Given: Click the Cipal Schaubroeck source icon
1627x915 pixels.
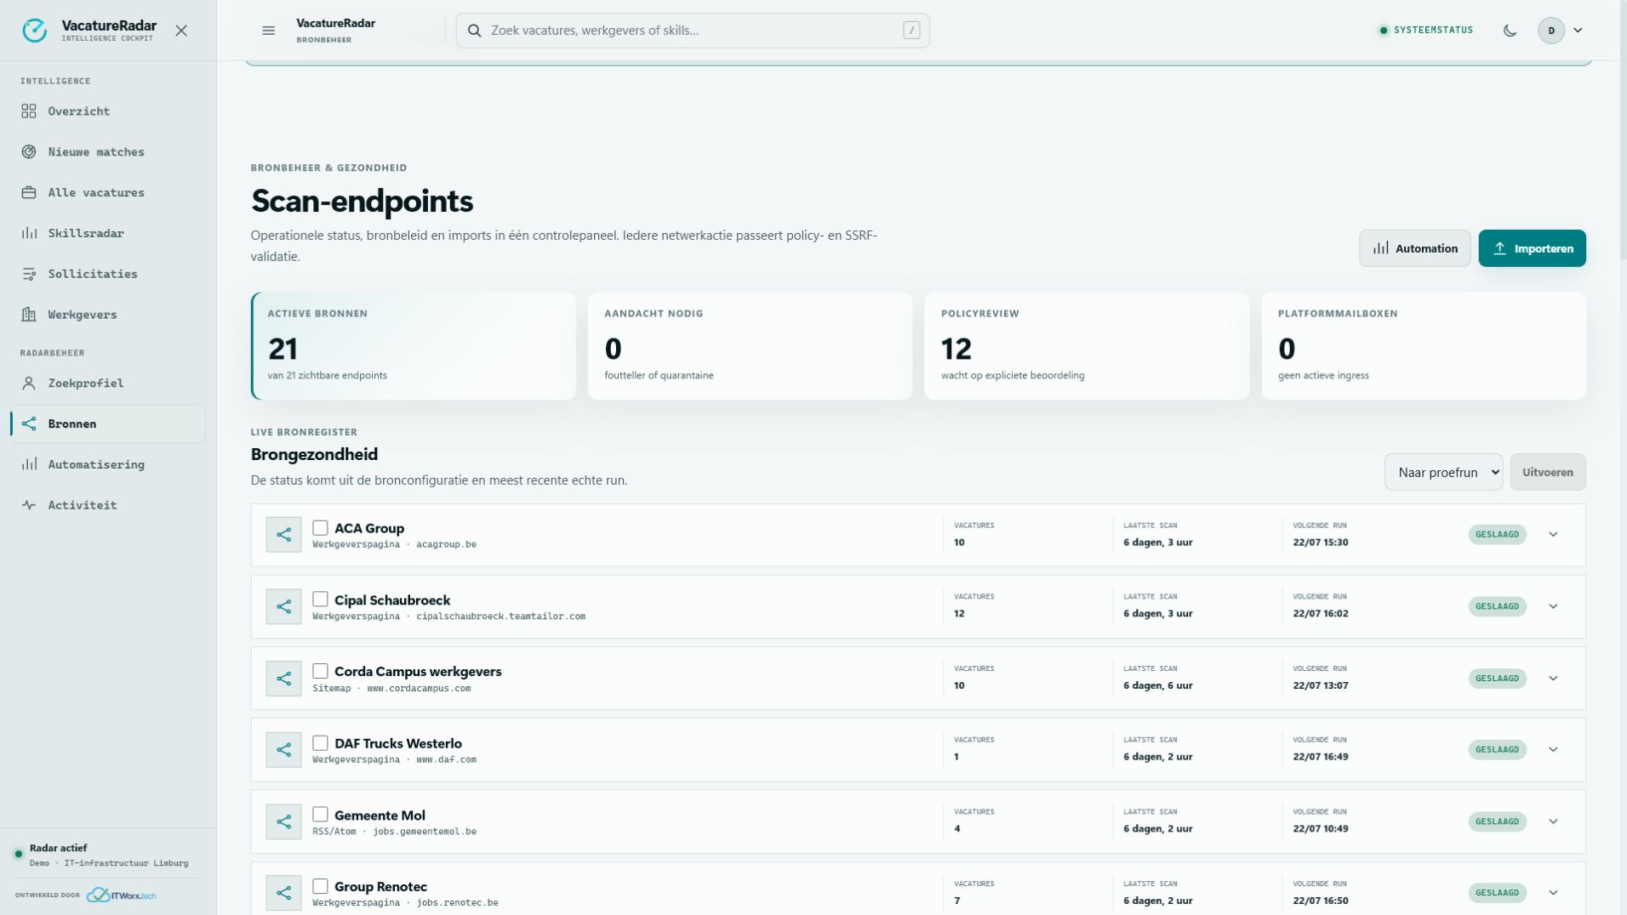Looking at the screenshot, I should (284, 606).
